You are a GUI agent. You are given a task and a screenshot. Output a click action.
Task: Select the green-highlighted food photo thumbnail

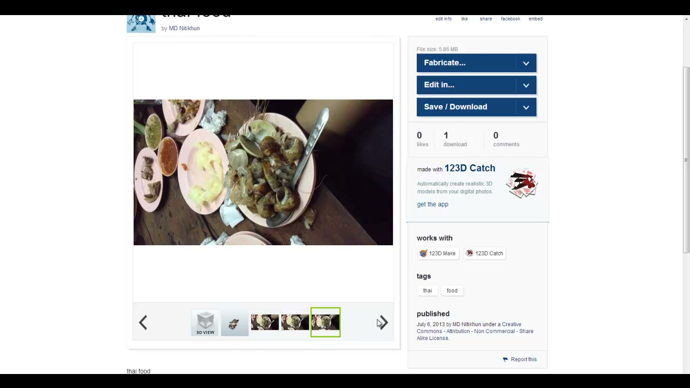[326, 322]
